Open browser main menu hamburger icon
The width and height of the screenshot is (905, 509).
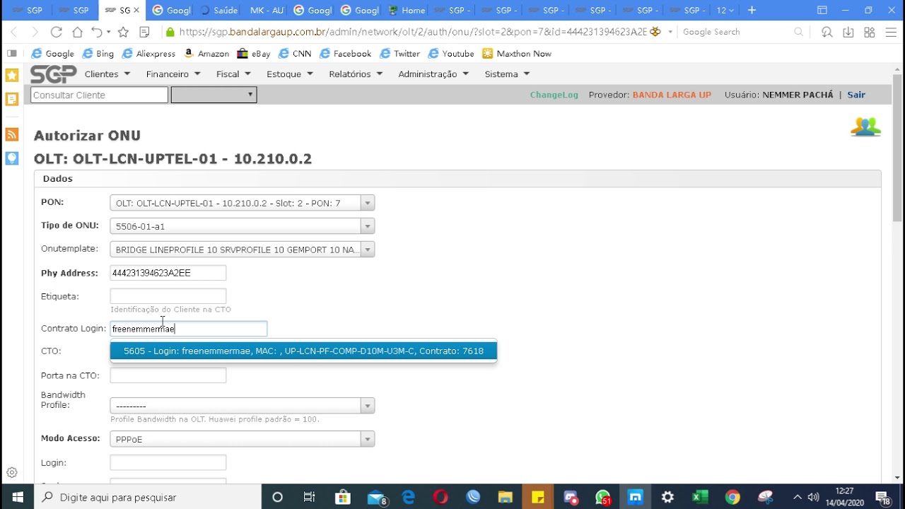(x=890, y=32)
